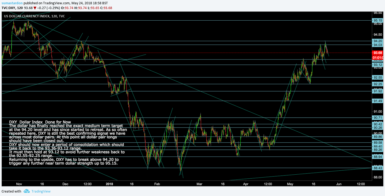
Task: Select the 91.49 price level label
Action: [378, 101]
